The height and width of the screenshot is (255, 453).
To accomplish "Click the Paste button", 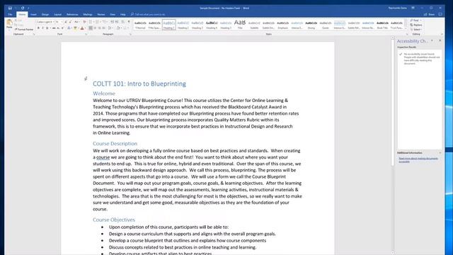I will [9, 23].
